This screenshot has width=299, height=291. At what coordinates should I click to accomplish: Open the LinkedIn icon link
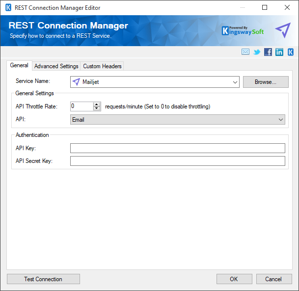[279, 52]
